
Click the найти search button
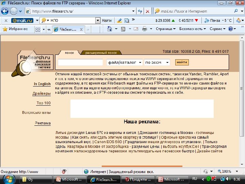(x=182, y=62)
